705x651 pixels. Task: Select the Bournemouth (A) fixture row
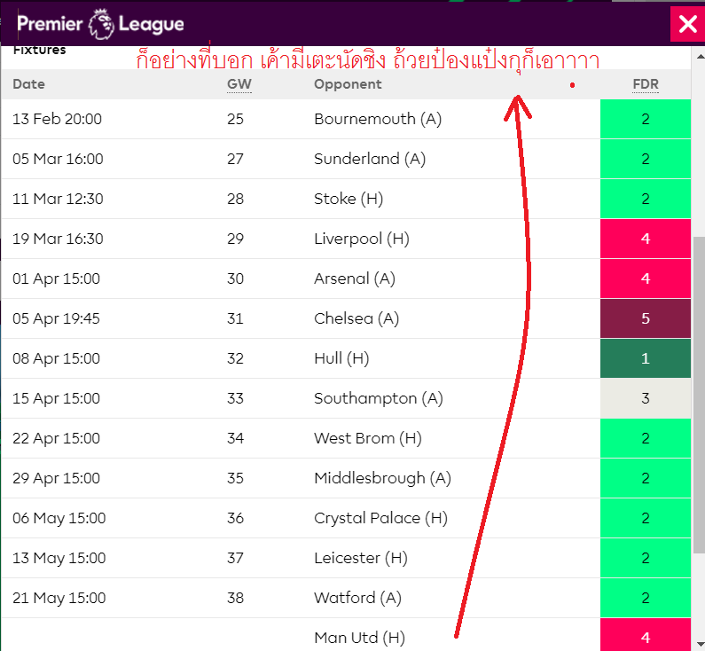point(377,119)
